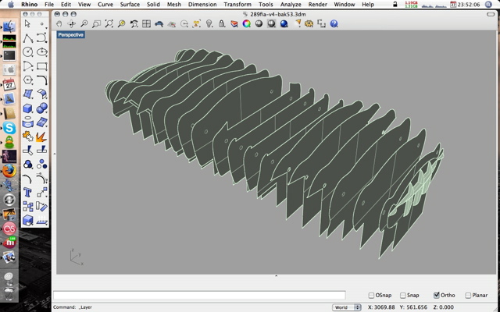Click the color wheel render icon
This screenshot has width=500, height=312.
246,24
